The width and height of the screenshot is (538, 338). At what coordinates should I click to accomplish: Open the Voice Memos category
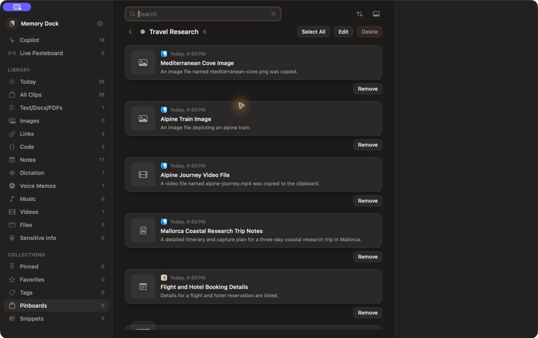56,186
